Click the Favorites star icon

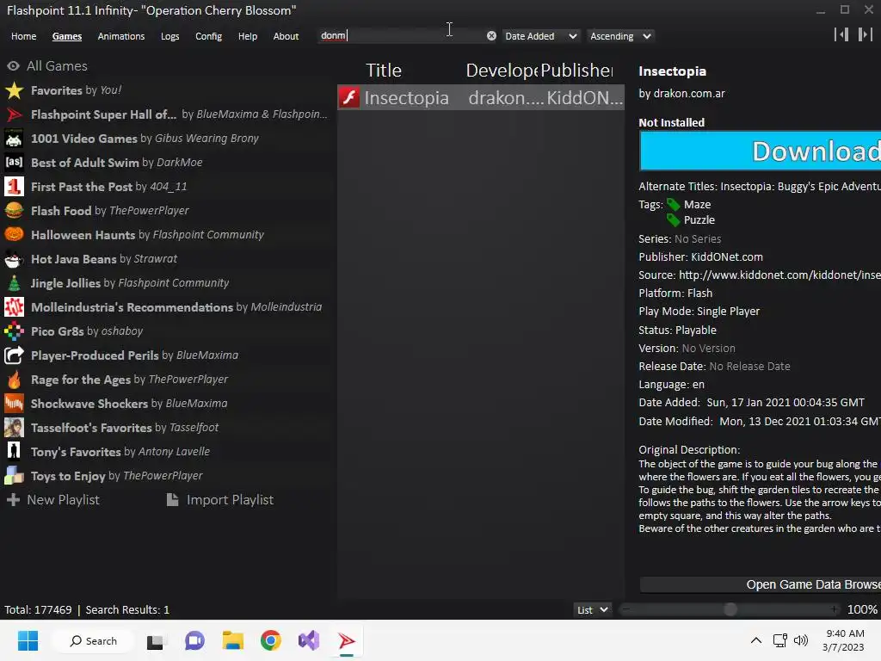point(14,90)
